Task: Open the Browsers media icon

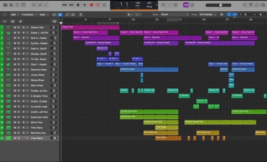Action: pyautogui.click(x=263, y=5)
